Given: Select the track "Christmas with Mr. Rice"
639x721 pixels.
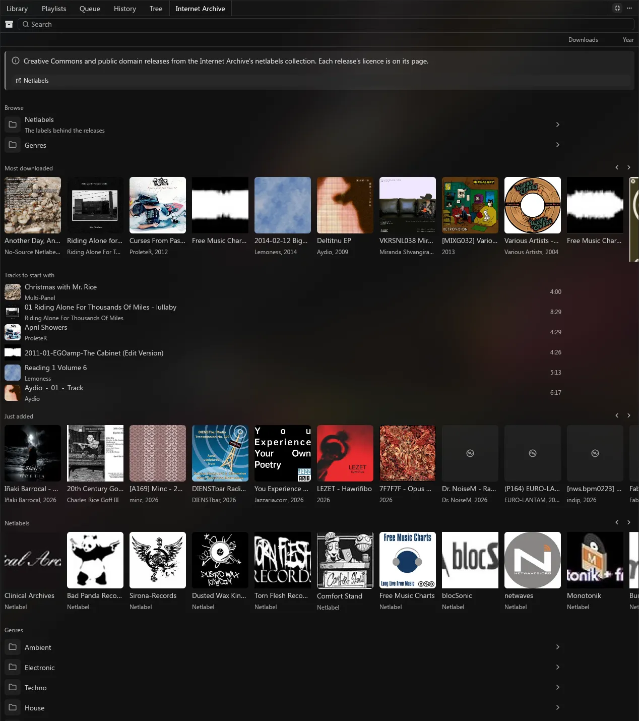Looking at the screenshot, I should point(283,292).
